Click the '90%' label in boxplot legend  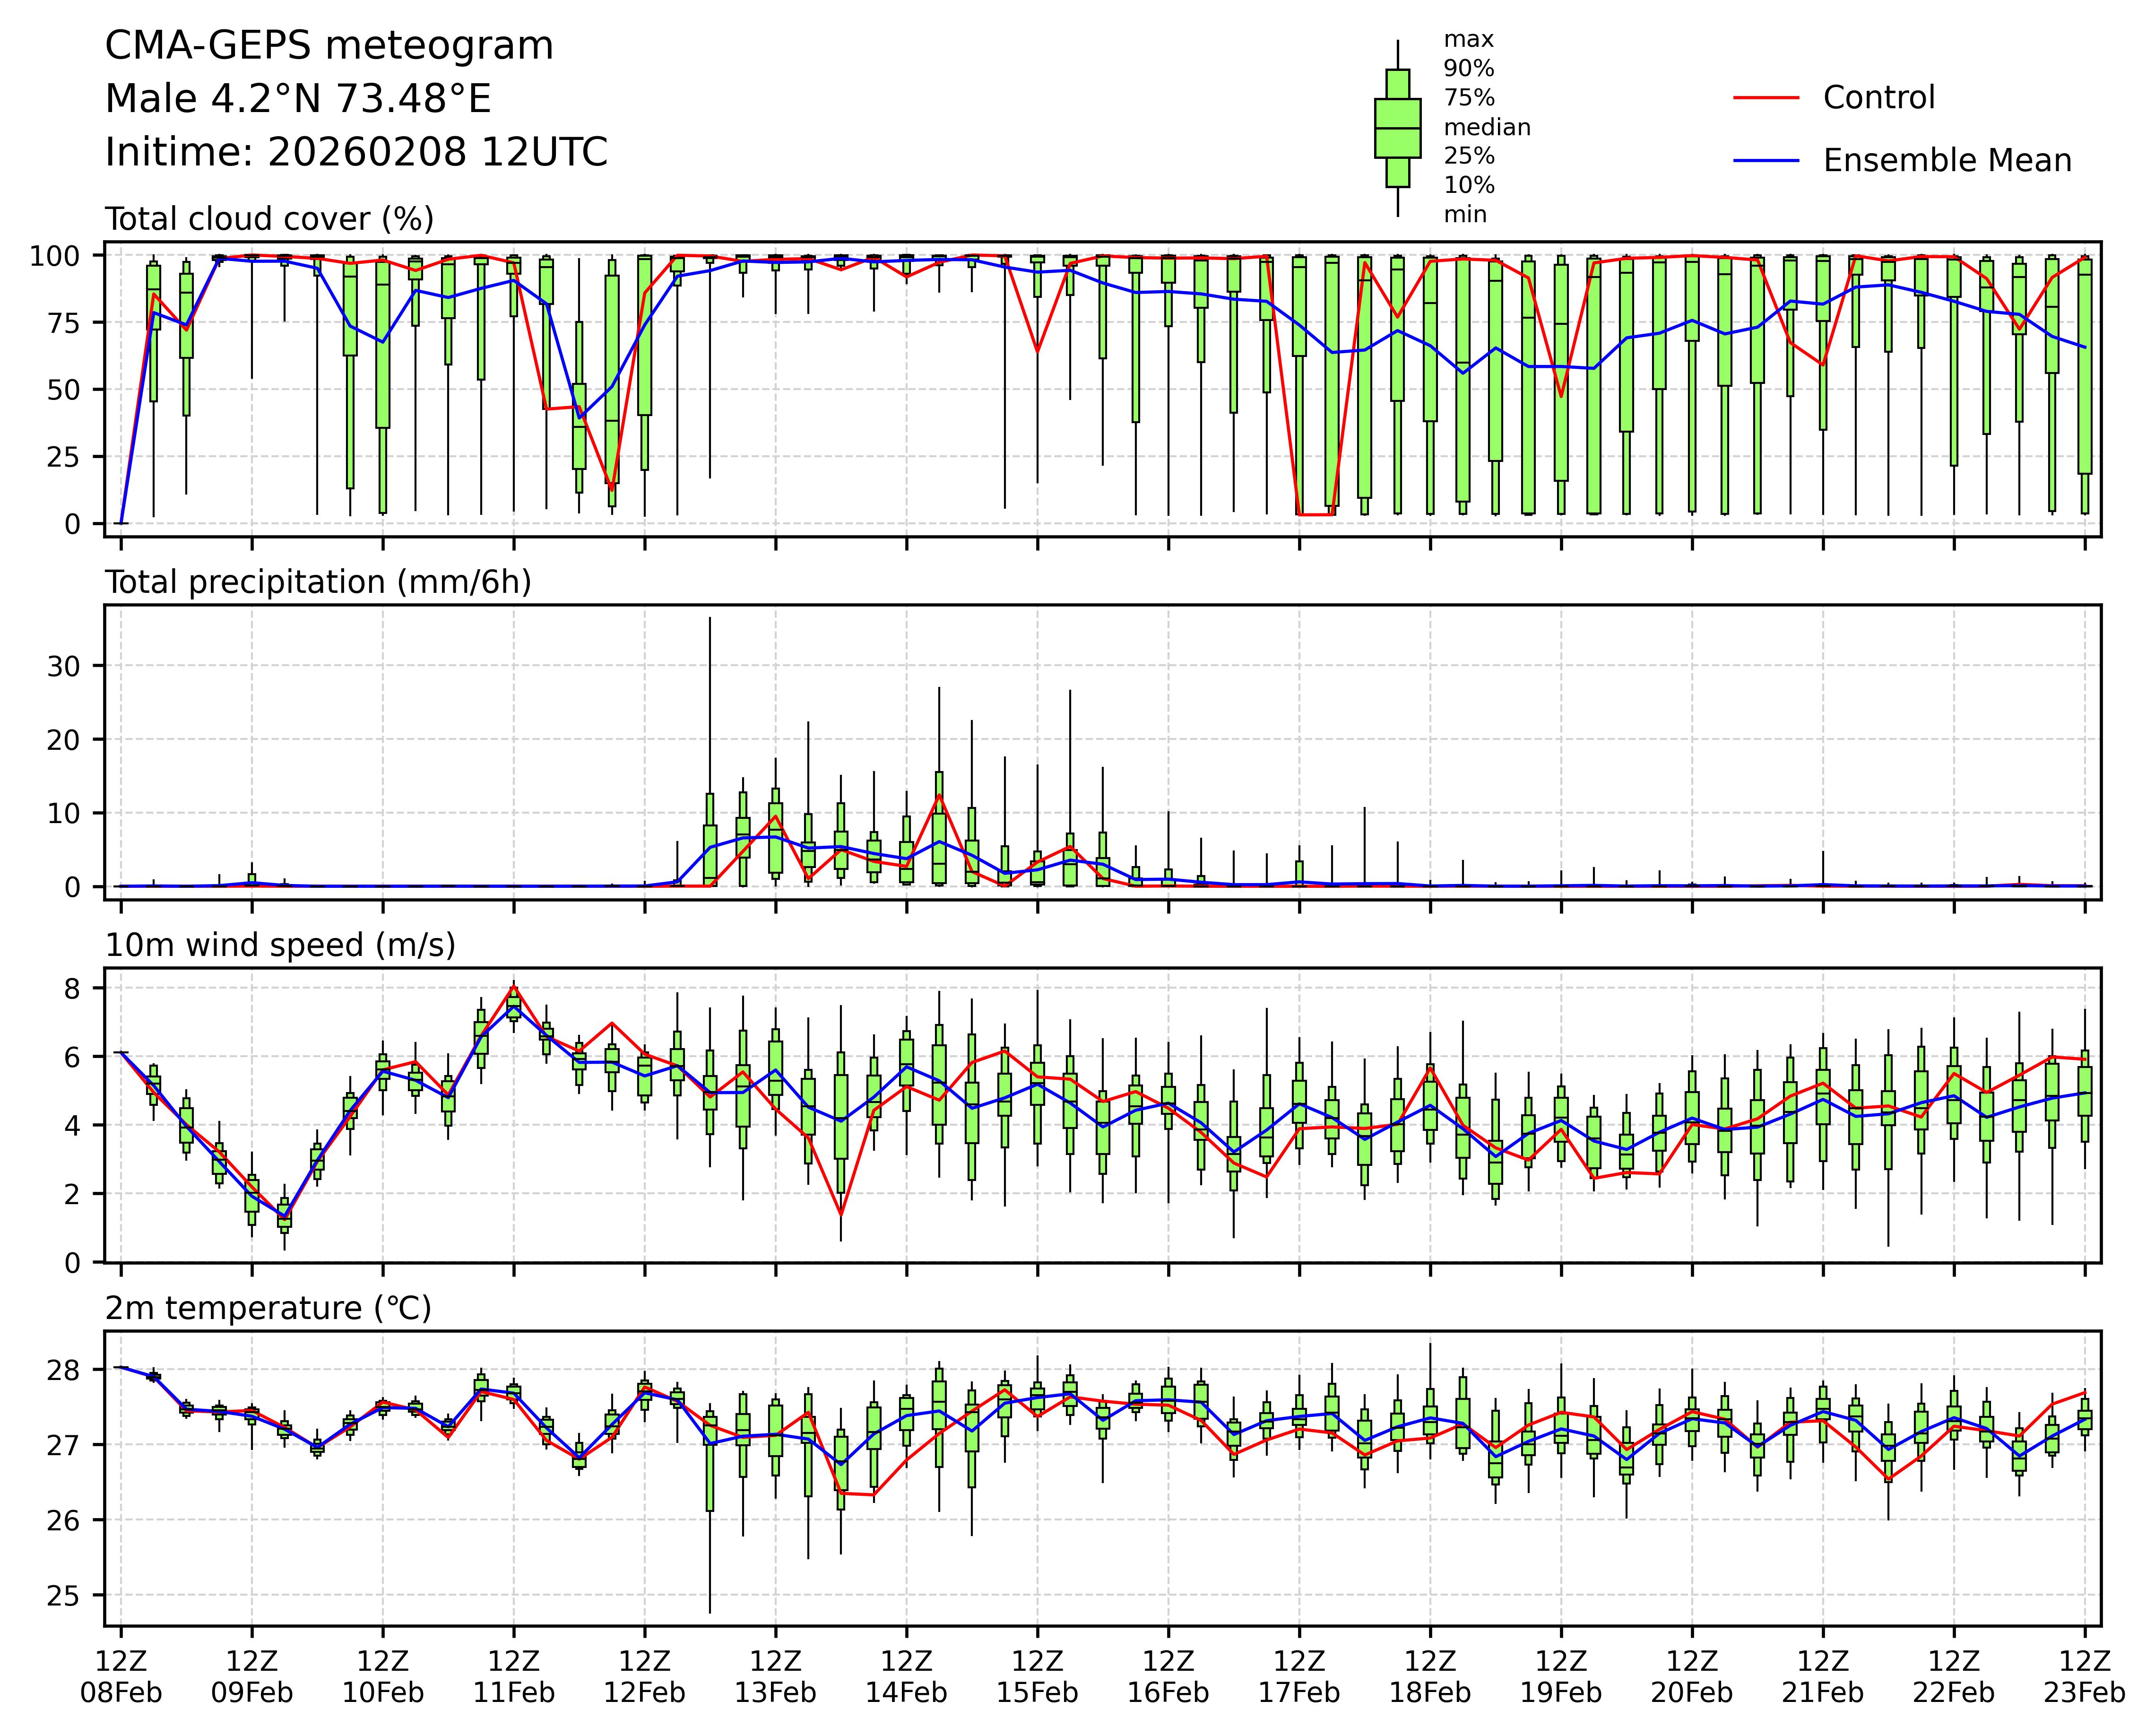point(1468,69)
